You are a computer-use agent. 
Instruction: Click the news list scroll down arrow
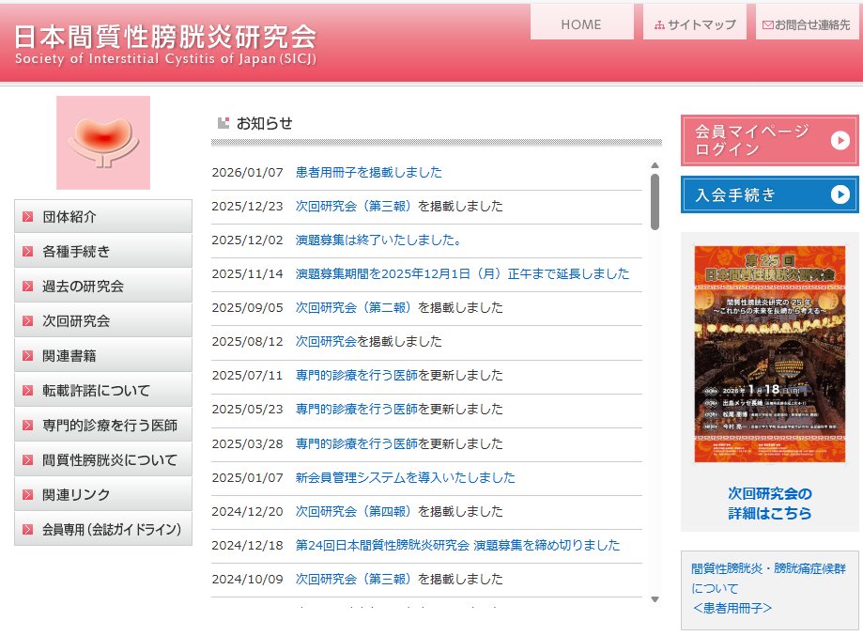click(655, 599)
